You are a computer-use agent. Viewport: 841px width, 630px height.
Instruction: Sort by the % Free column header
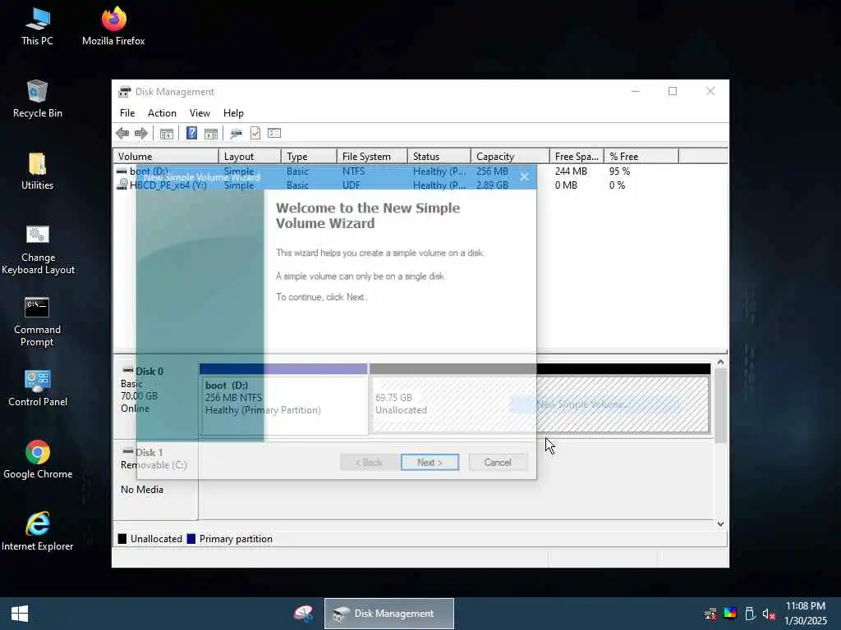point(641,157)
